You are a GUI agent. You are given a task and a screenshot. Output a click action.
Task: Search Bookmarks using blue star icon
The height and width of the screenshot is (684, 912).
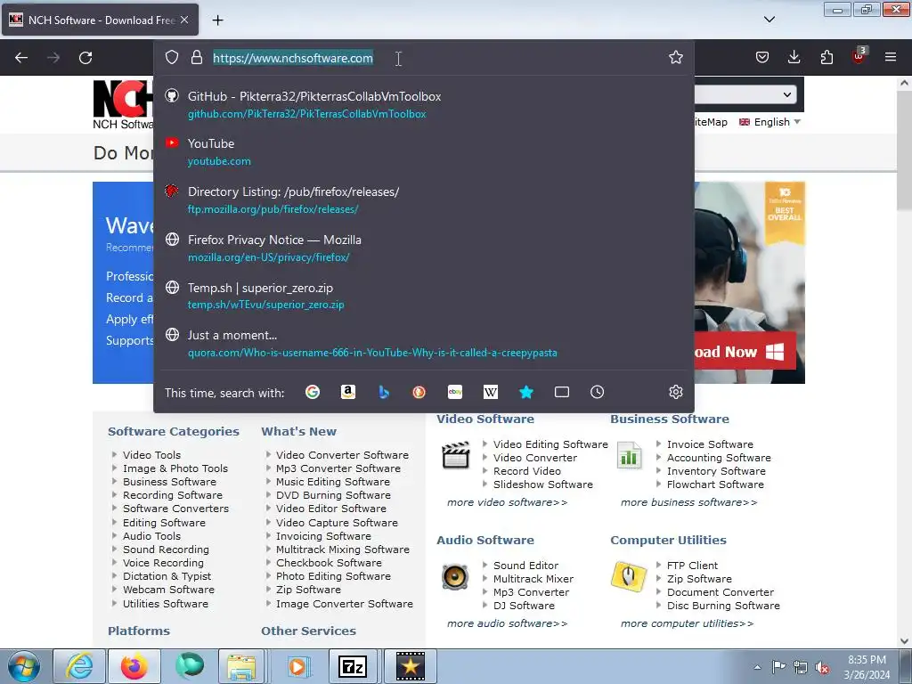525,392
